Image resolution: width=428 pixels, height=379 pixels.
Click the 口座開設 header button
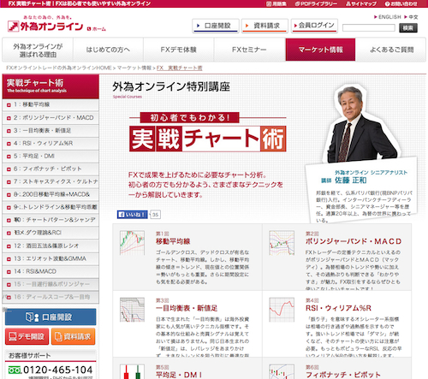click(216, 26)
